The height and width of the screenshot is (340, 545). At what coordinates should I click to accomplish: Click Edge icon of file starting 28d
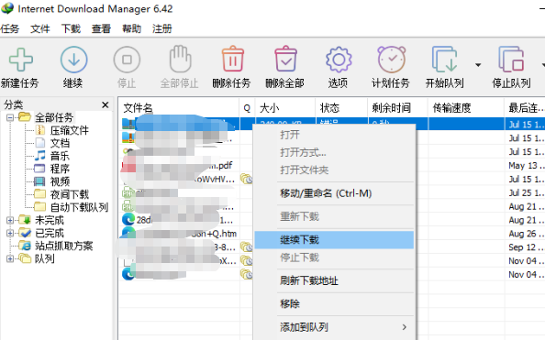tap(128, 220)
